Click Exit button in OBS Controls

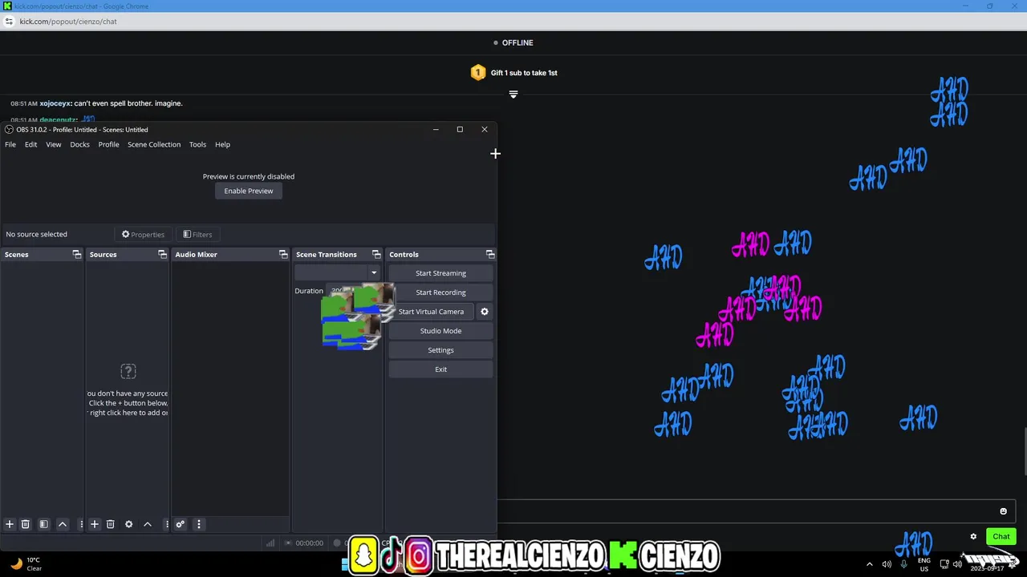[440, 369]
